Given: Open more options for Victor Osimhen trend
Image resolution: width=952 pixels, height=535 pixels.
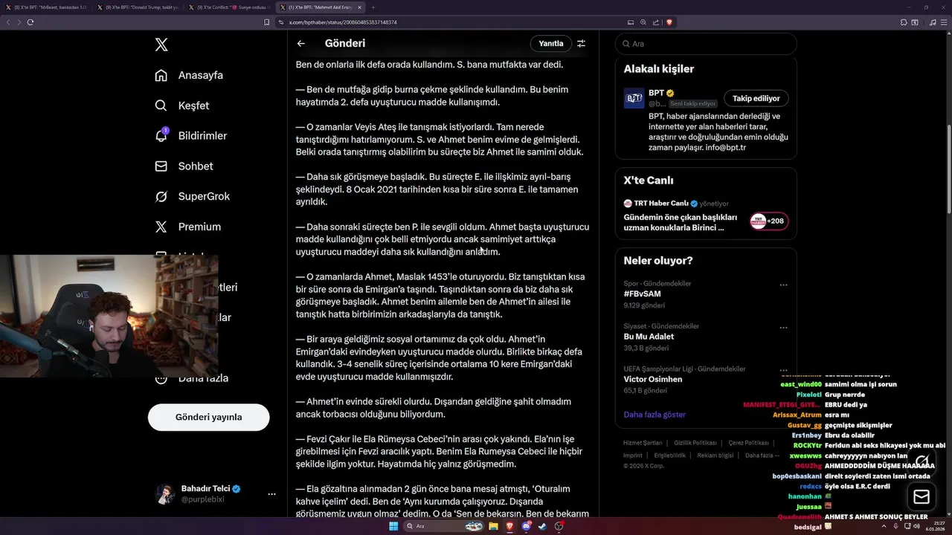Looking at the screenshot, I should coord(783,369).
